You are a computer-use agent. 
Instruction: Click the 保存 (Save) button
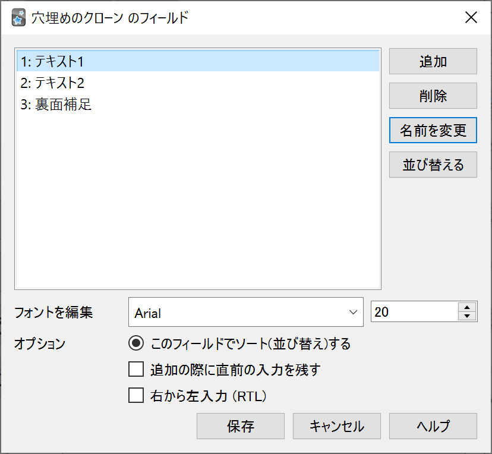(240, 426)
